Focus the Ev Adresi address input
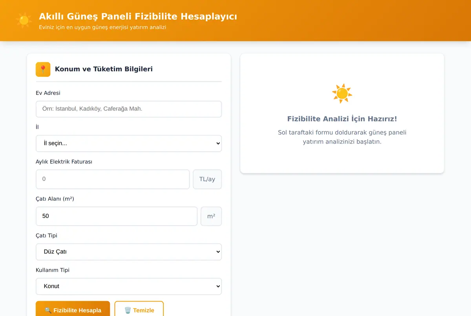Screen dimensions: 471x316 [x=129, y=109]
